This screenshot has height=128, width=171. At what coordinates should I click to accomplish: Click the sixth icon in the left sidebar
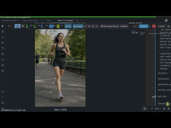[x=3, y=59]
